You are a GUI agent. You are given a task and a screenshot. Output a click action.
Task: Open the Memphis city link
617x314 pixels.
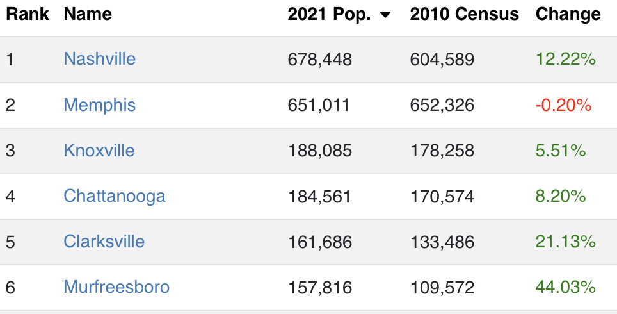[100, 105]
